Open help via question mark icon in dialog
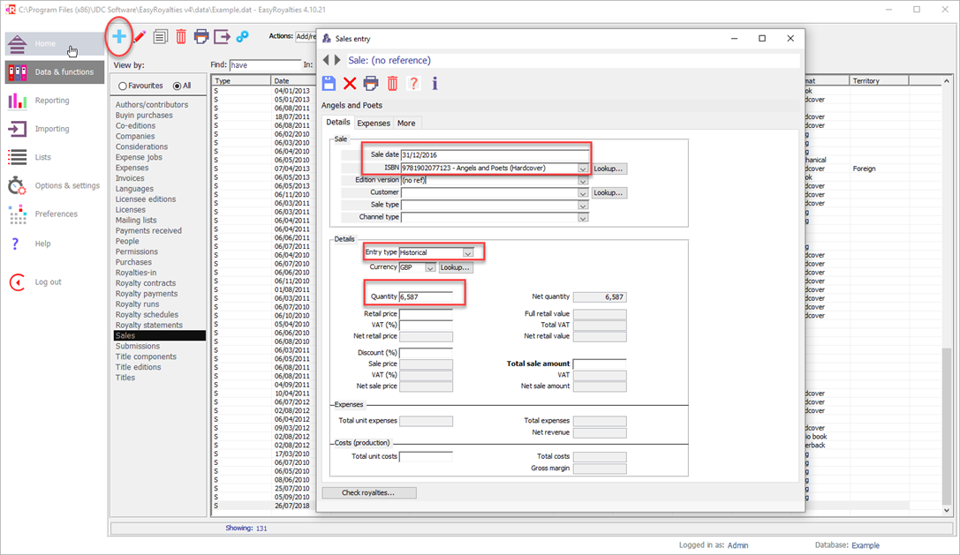This screenshot has width=960, height=555. click(414, 83)
